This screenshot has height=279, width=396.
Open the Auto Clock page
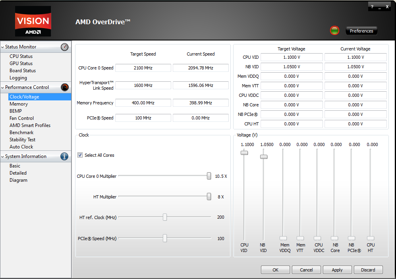tap(21, 147)
